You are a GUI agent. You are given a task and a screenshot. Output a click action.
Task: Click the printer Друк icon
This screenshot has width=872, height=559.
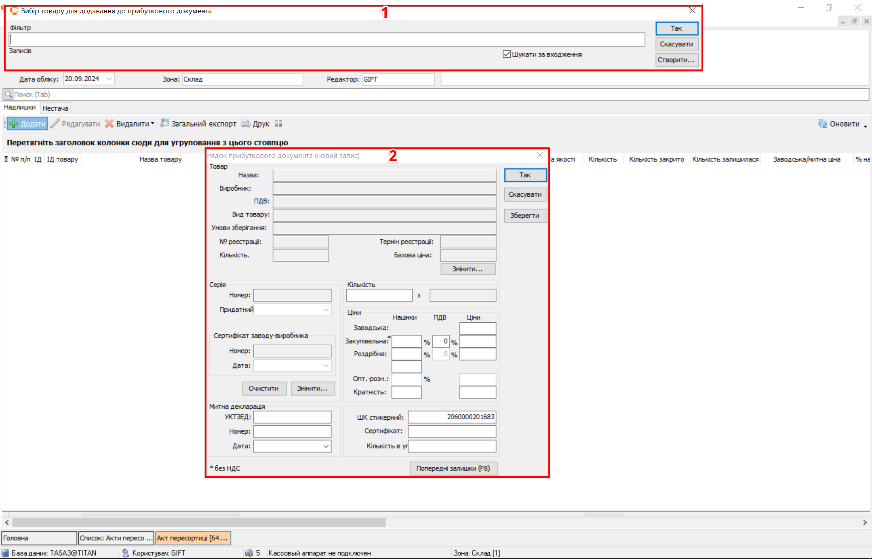pos(245,124)
